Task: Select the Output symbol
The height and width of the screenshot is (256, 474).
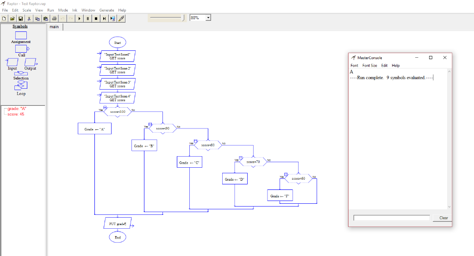Action: 31,62
